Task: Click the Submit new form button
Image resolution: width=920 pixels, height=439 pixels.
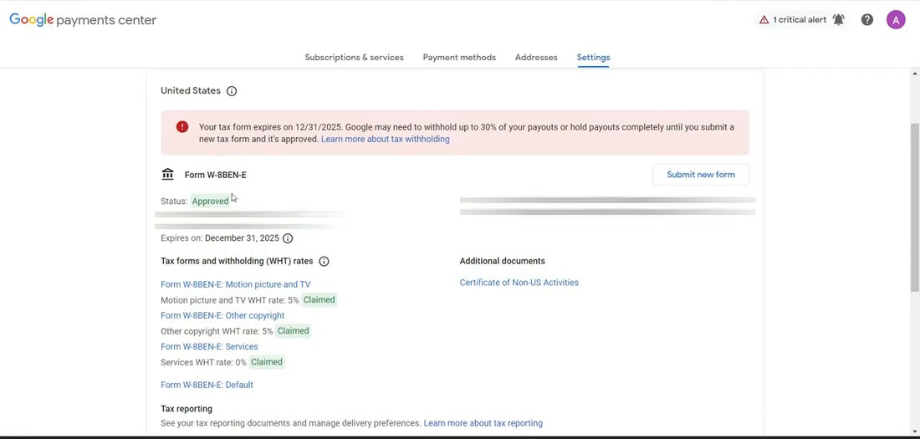Action: click(x=701, y=174)
